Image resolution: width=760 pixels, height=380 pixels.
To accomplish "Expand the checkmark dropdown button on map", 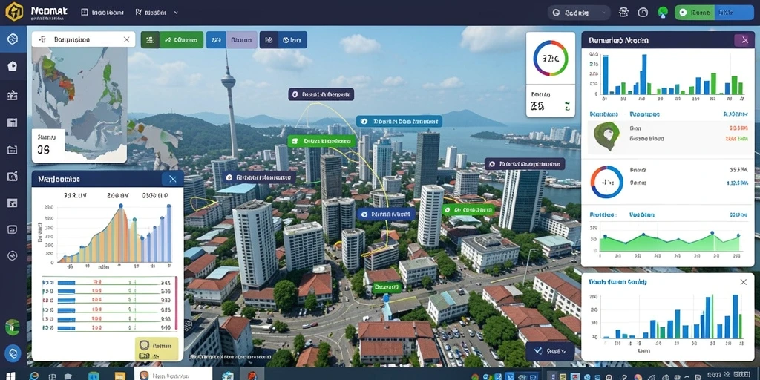I will [550, 350].
